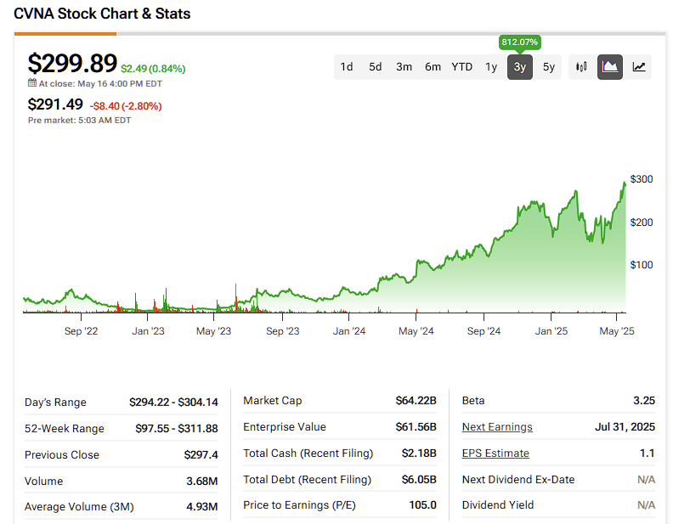
Task: Switch to candlestick chart view
Action: [581, 67]
